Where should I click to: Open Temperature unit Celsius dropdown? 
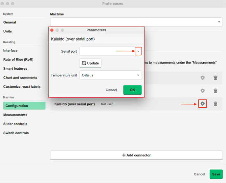[x=111, y=75]
